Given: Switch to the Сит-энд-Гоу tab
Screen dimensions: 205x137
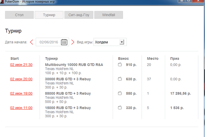Looking at the screenshot, I should click(x=79, y=15).
